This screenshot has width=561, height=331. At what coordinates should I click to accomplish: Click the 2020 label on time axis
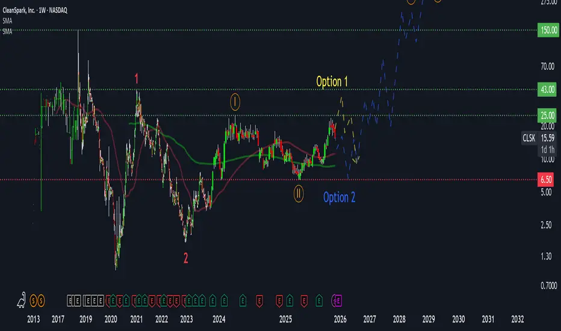click(111, 319)
